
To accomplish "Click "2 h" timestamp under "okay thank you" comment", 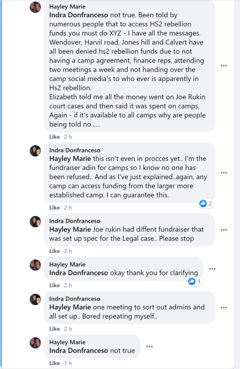I will coord(67,285).
